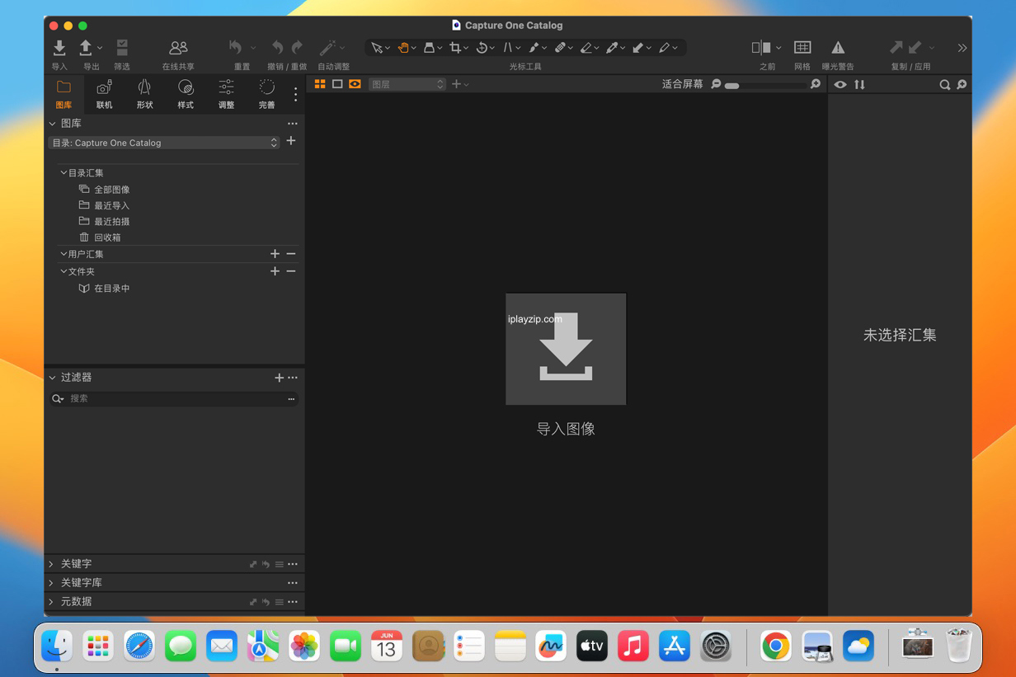Viewport: 1016px width, 677px height.
Task: Click the 自动调整 magic wand icon
Action: (327, 48)
